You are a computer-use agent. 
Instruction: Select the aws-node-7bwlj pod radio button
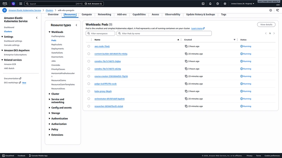pyautogui.click(x=89, y=46)
